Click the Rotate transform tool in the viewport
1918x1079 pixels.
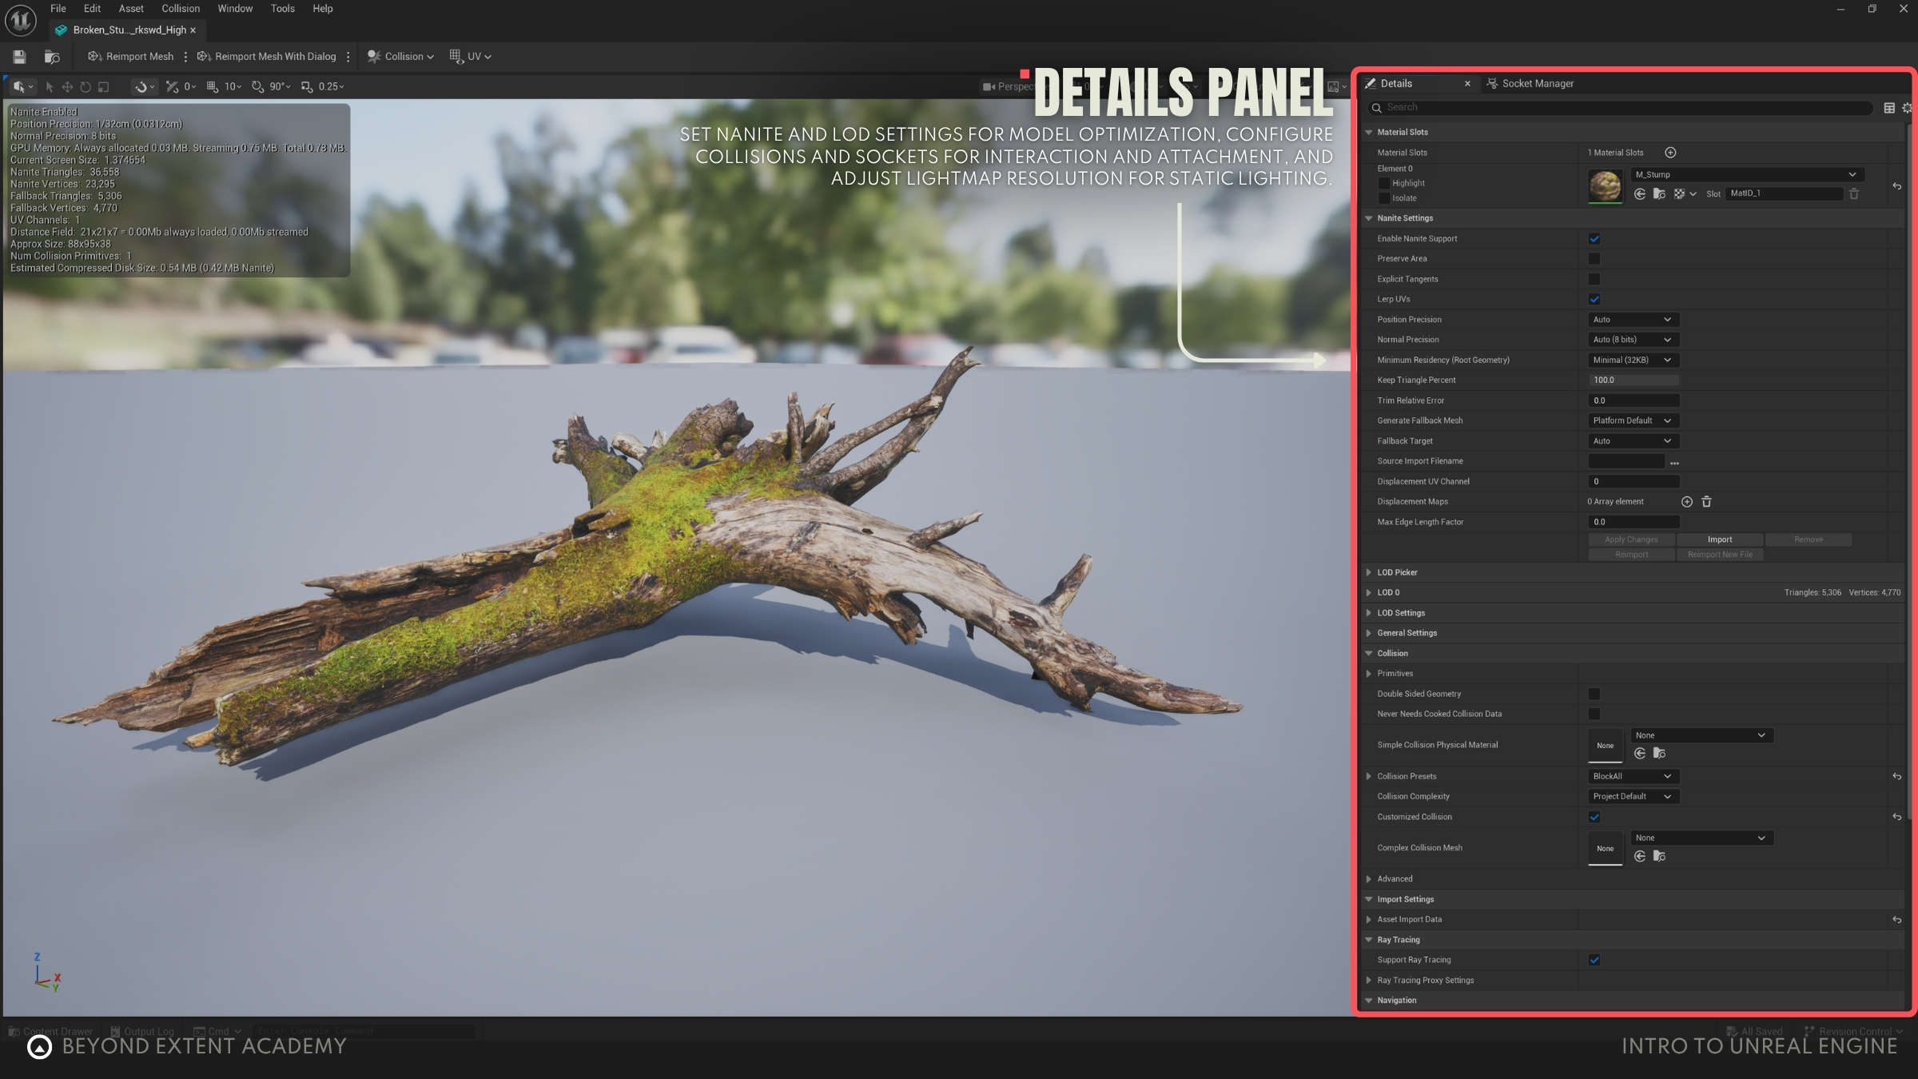[86, 86]
